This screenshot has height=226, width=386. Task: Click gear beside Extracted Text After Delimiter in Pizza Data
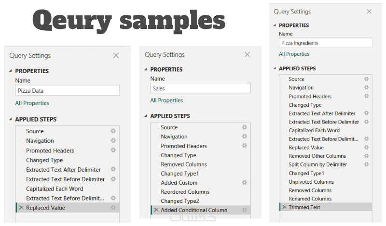[113, 169]
